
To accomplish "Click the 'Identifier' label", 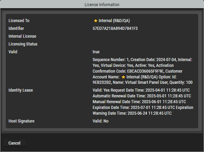I will [x=16, y=28].
